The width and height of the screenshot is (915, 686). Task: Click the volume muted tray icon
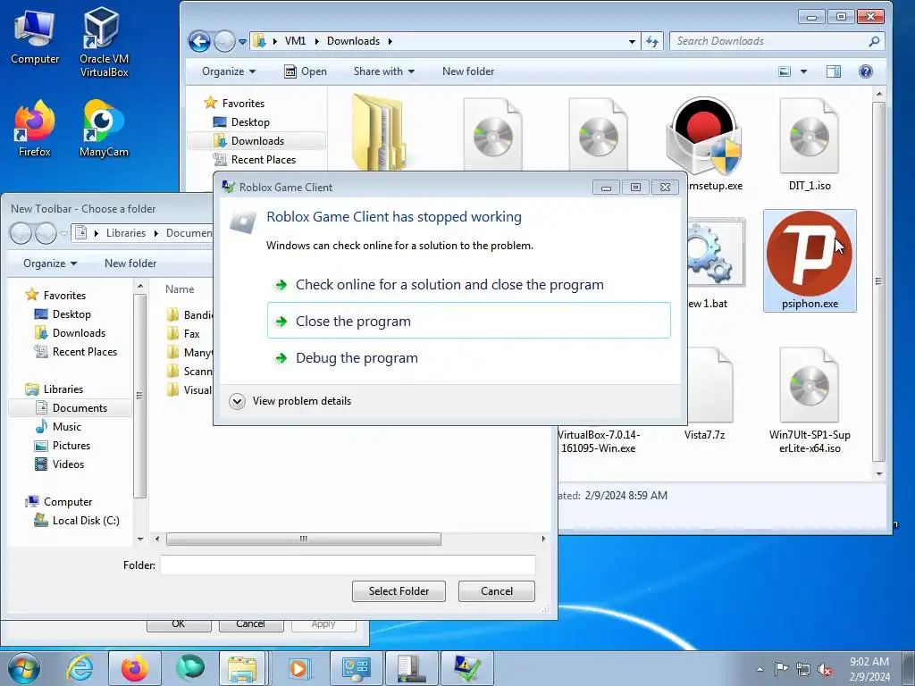coord(825,669)
